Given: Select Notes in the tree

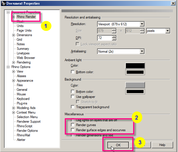Looking at the screenshot, I should click(21, 44).
